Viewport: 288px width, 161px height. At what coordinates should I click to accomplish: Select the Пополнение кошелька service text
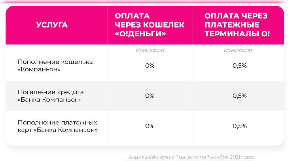55,62
